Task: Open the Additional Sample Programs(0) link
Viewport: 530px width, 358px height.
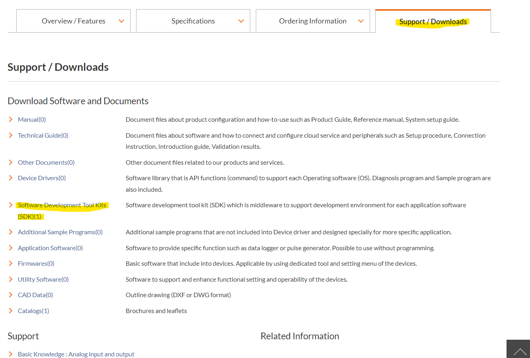Action: click(x=60, y=232)
